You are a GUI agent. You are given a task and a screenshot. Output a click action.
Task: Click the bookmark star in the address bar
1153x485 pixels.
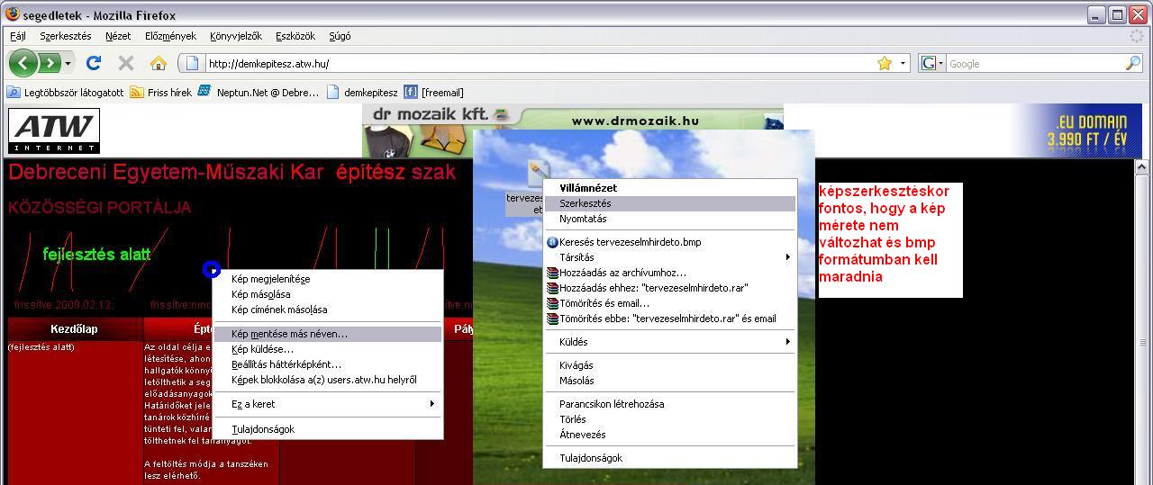885,63
